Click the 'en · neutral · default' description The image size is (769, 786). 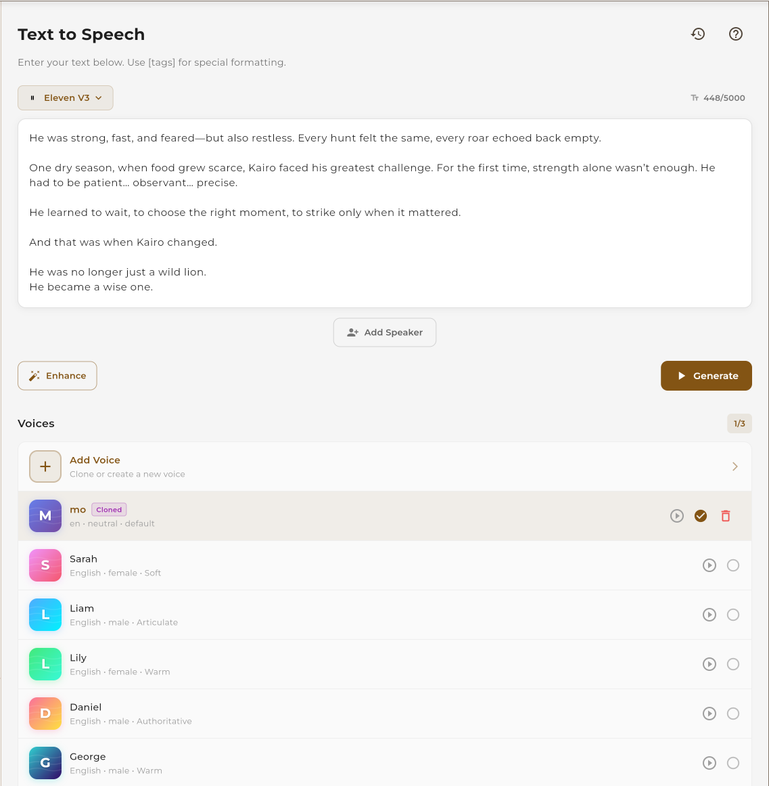point(112,523)
